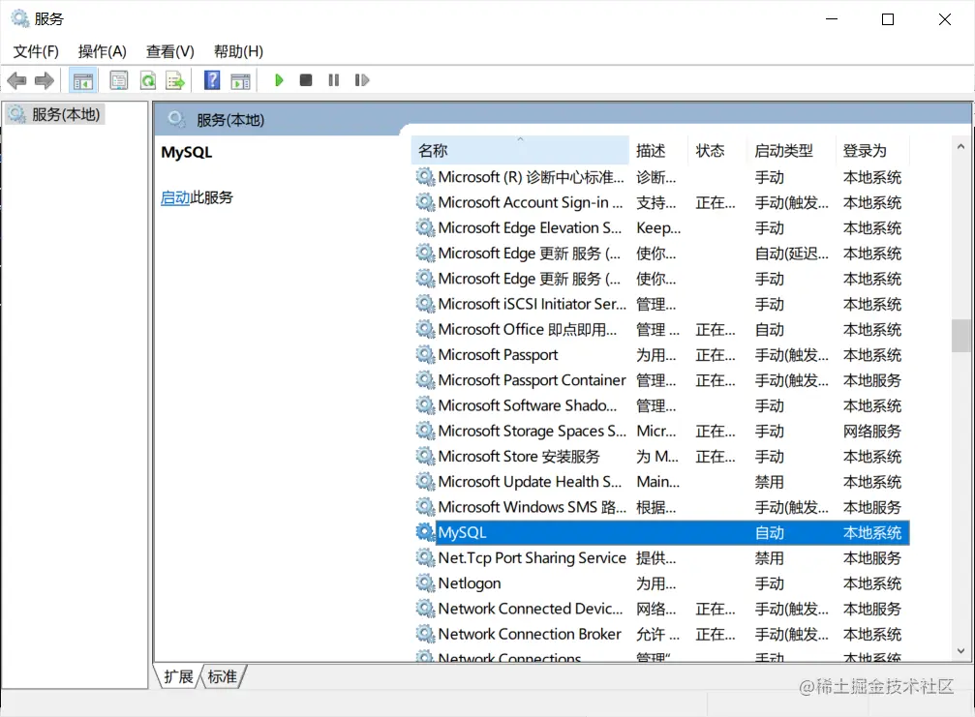Select Microsoft Windows SMS 路... service name
This screenshot has width=975, height=717.
coord(532,507)
